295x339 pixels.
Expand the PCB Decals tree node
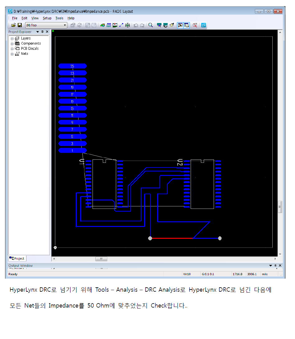coord(12,49)
